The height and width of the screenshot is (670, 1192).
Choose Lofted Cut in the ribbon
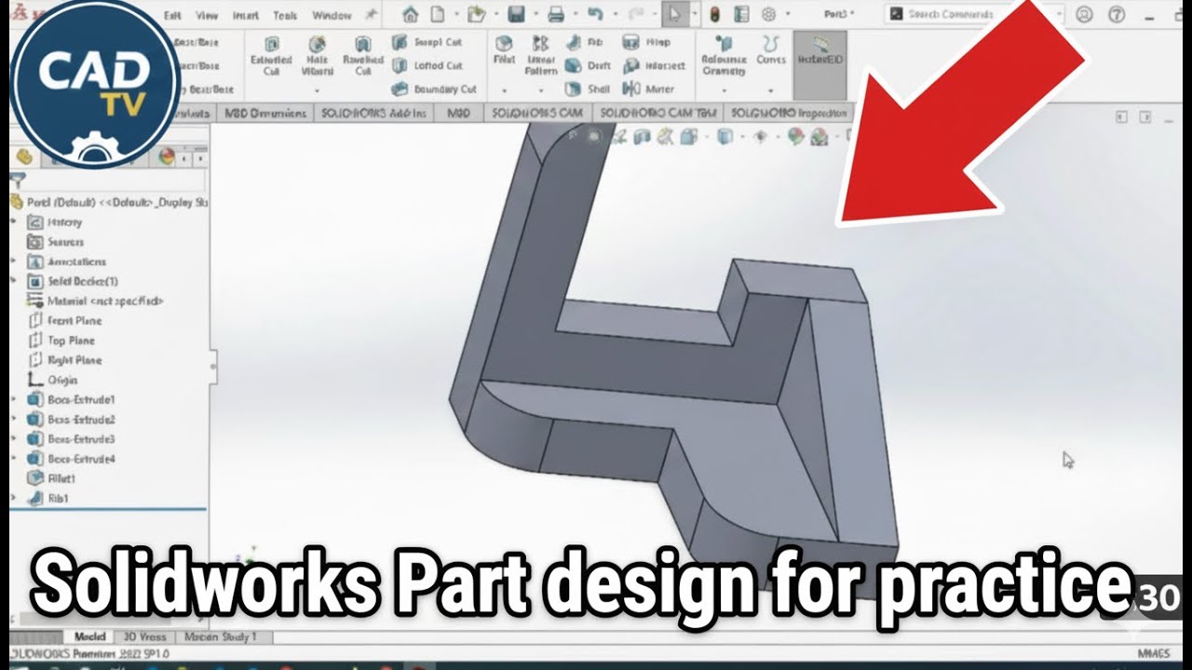pos(427,65)
